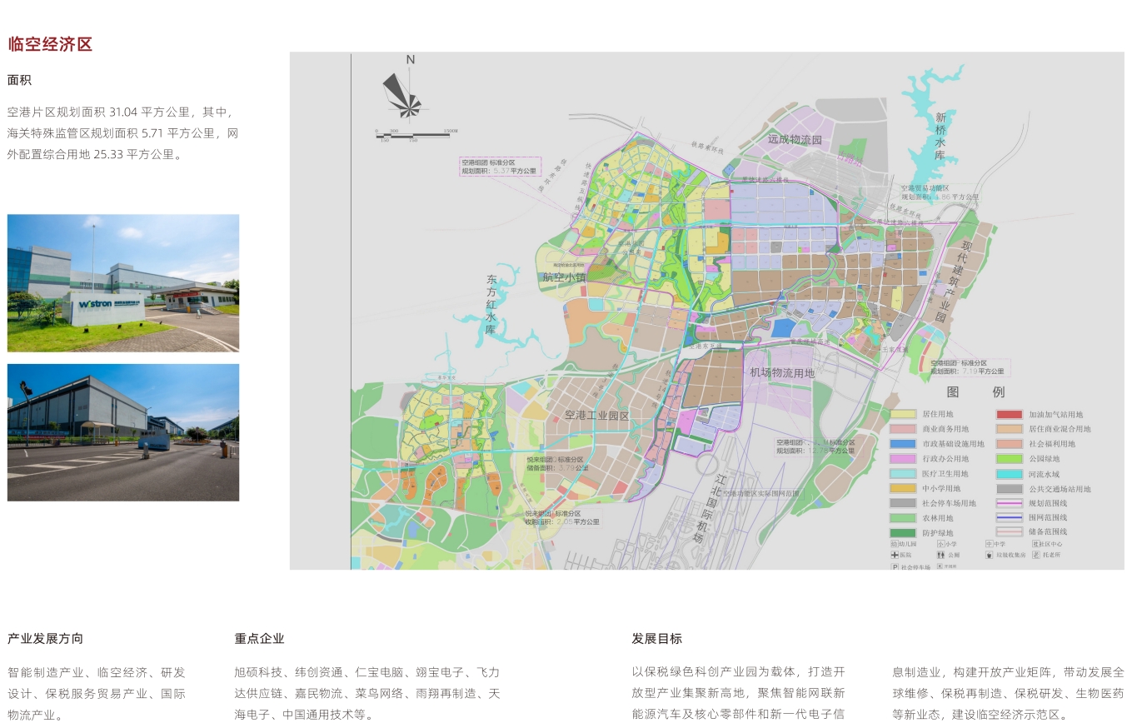Click the 远成物流园 label on map
This screenshot has height=723, width=1127.
coord(795,140)
